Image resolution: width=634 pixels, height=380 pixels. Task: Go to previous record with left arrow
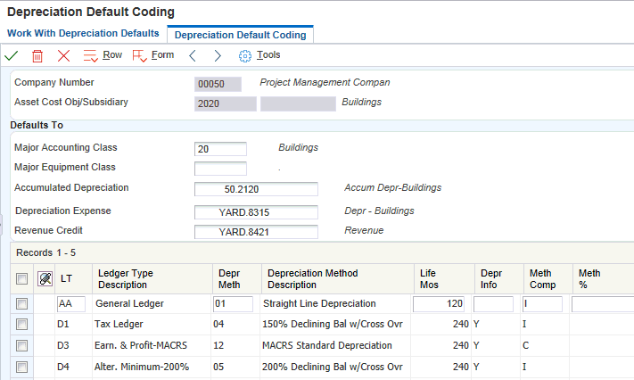tap(192, 55)
